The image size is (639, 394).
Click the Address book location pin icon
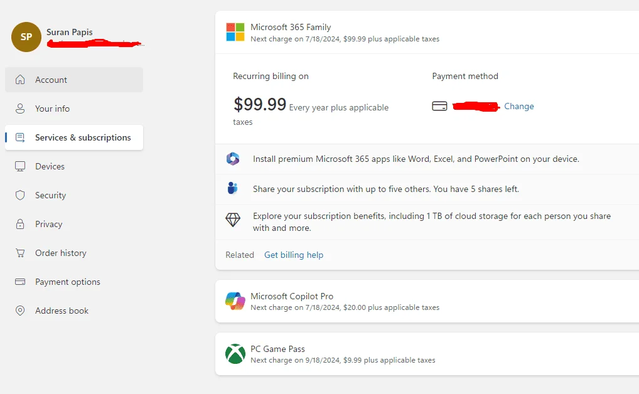[x=20, y=311]
